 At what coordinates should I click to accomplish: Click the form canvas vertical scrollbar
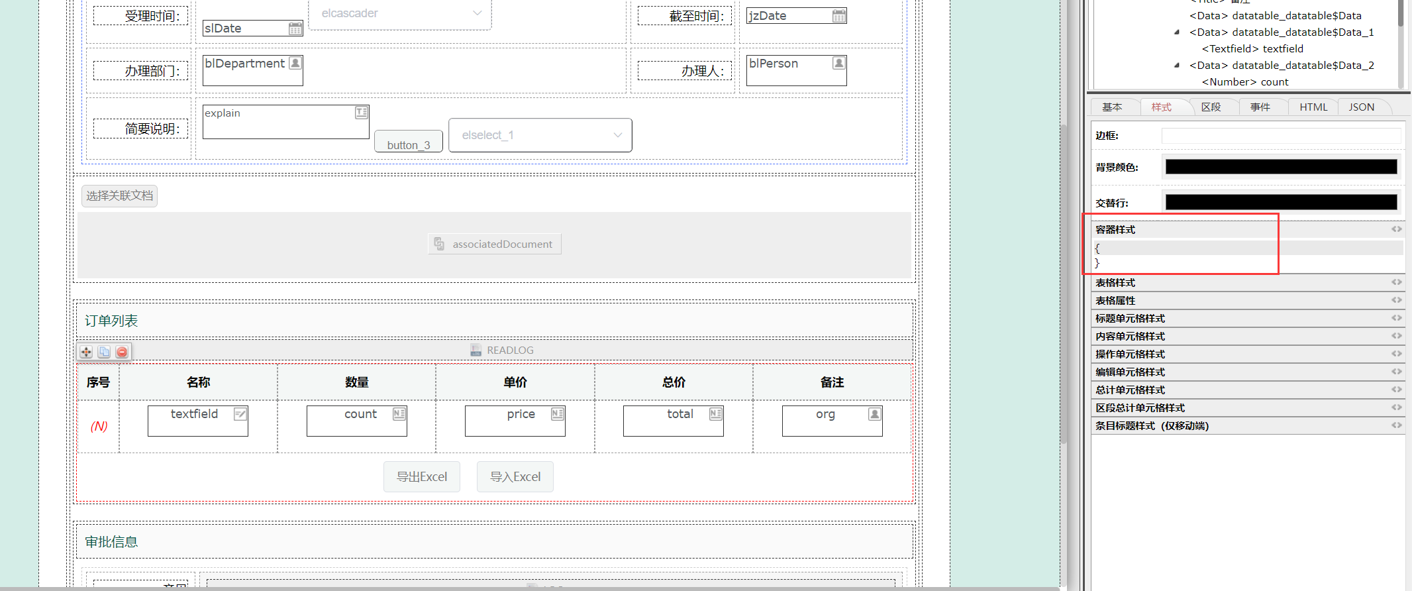pyautogui.click(x=1064, y=285)
